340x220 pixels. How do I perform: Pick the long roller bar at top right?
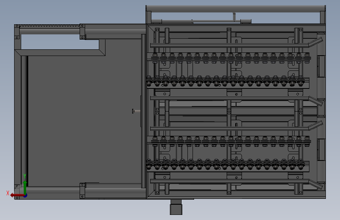point(236,9)
